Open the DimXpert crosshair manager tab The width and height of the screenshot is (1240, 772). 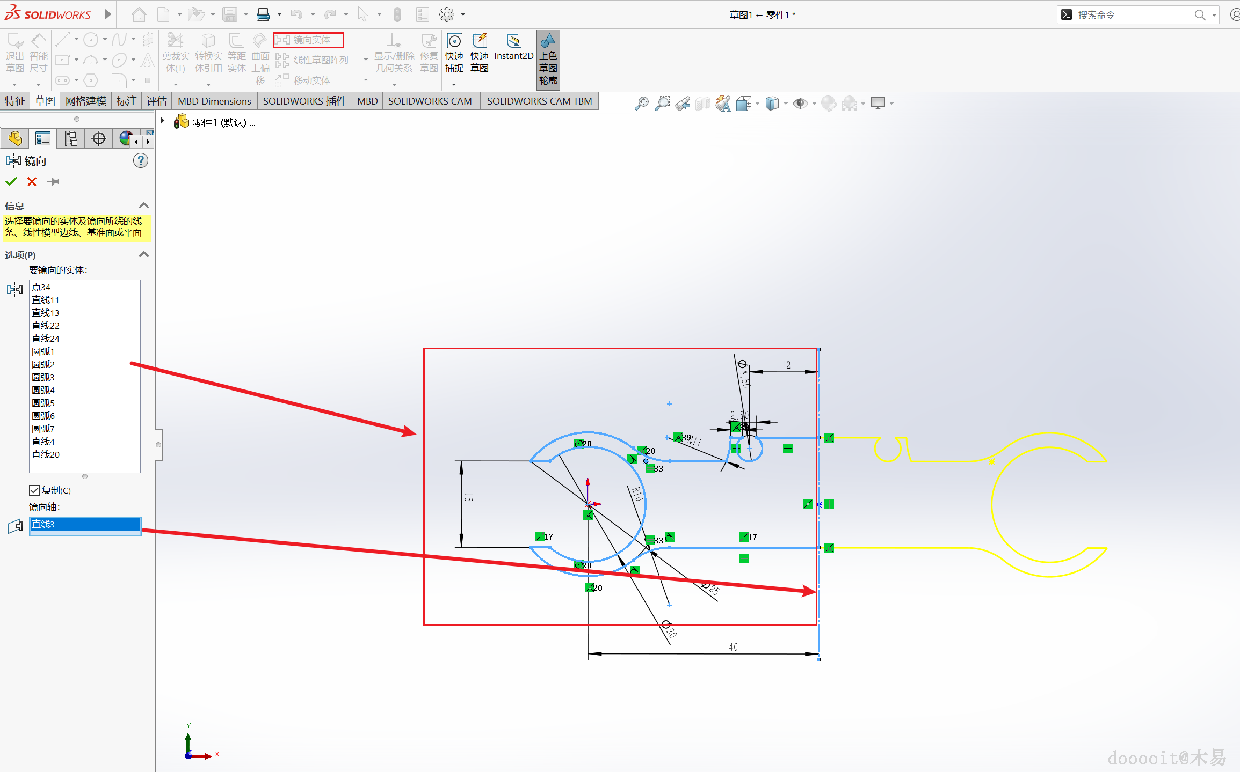tap(99, 139)
